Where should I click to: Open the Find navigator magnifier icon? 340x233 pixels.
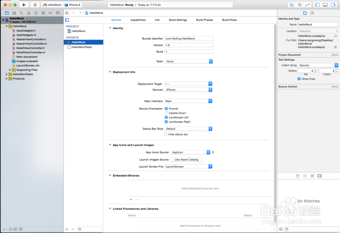(x=21, y=13)
